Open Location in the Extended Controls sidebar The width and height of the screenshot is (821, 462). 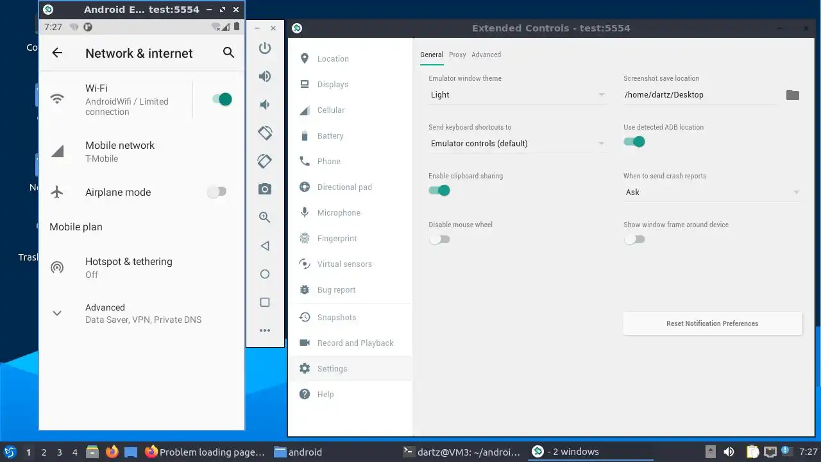click(350, 58)
